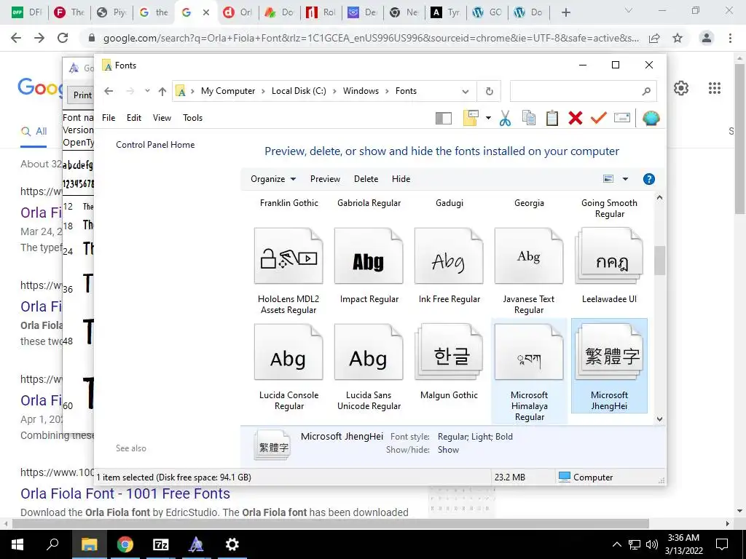Bookmark this page with the star icon
Viewport: 746px width, 559px height.
coord(678,38)
